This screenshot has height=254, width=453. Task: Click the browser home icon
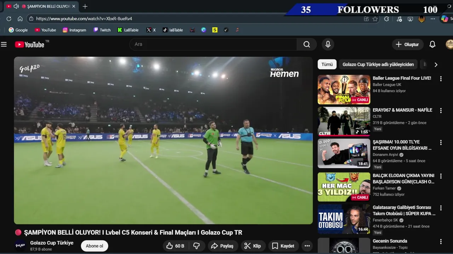[x=20, y=19]
